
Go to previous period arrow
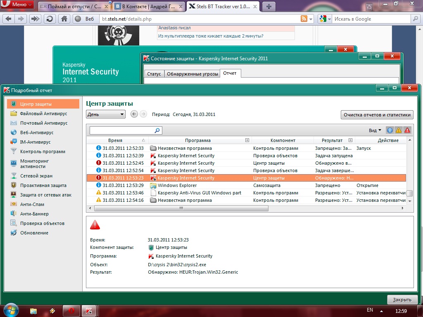[134, 114]
